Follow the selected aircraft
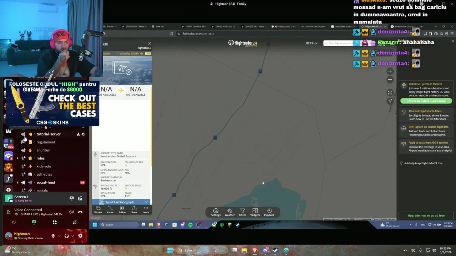This screenshot has height=256, width=456. tap(122, 209)
